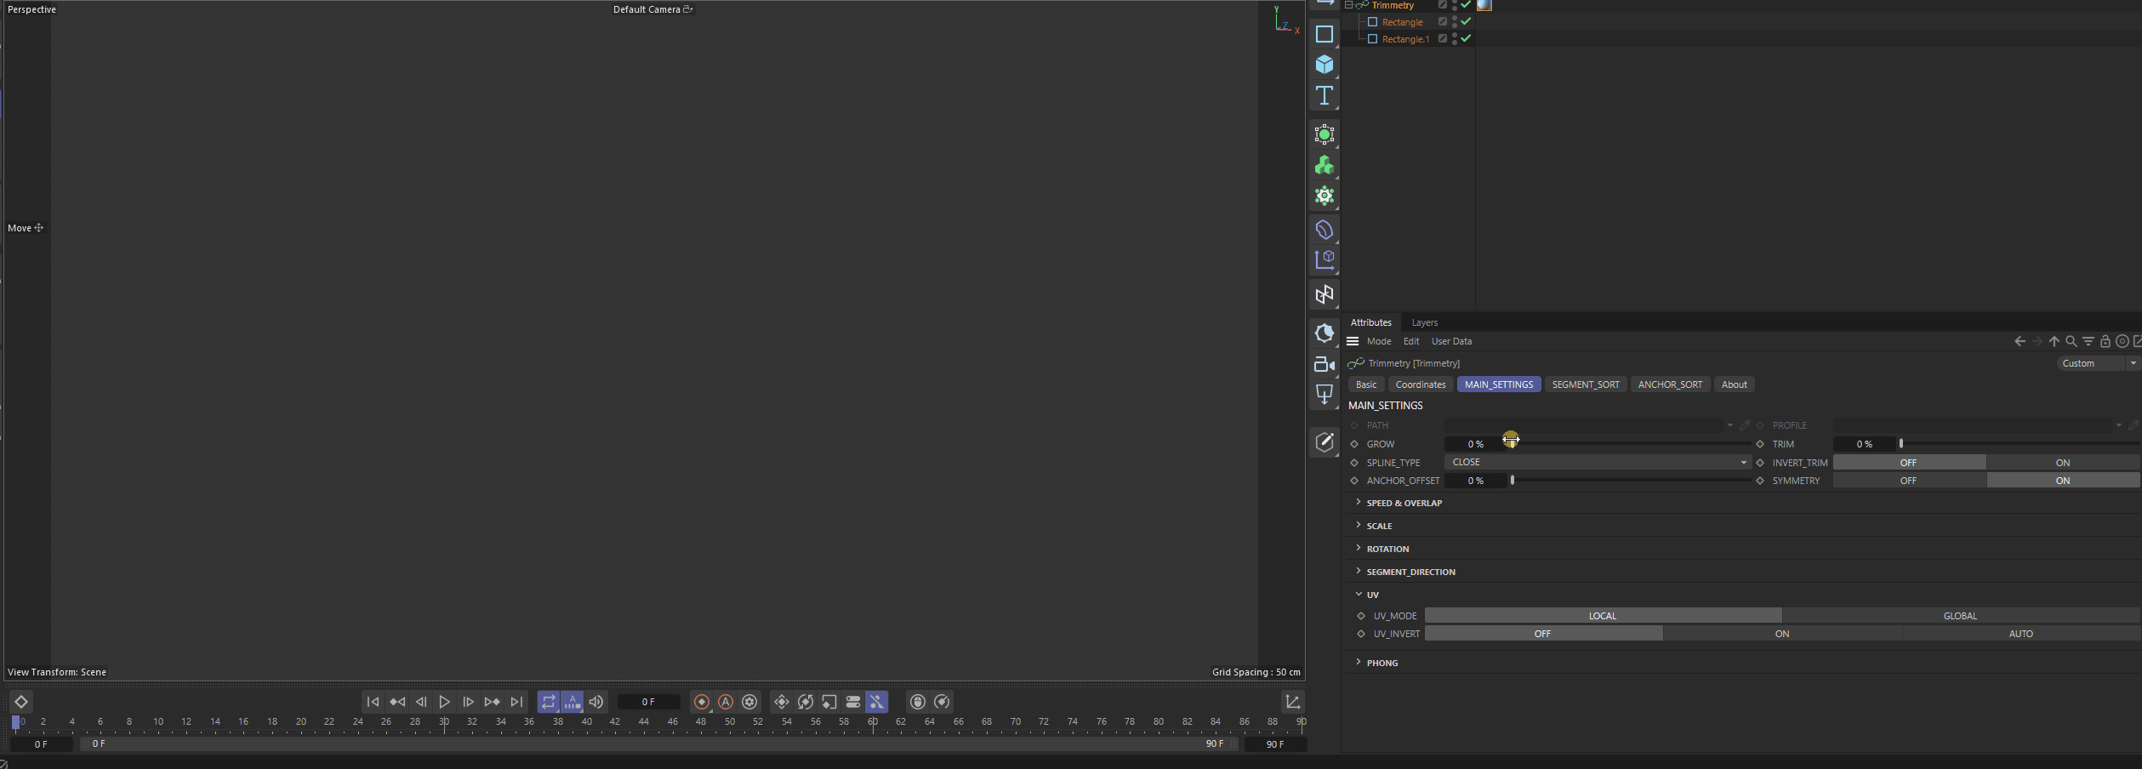The height and width of the screenshot is (769, 2142).
Task: Open Attributes search with magnifier icon
Action: (2071, 341)
